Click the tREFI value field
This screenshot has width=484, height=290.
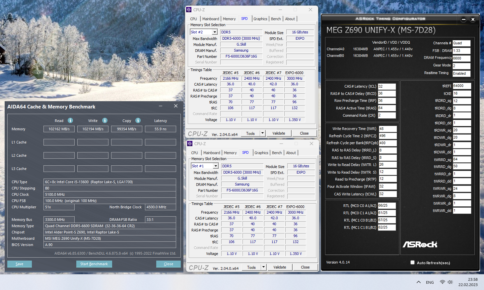[462, 86]
